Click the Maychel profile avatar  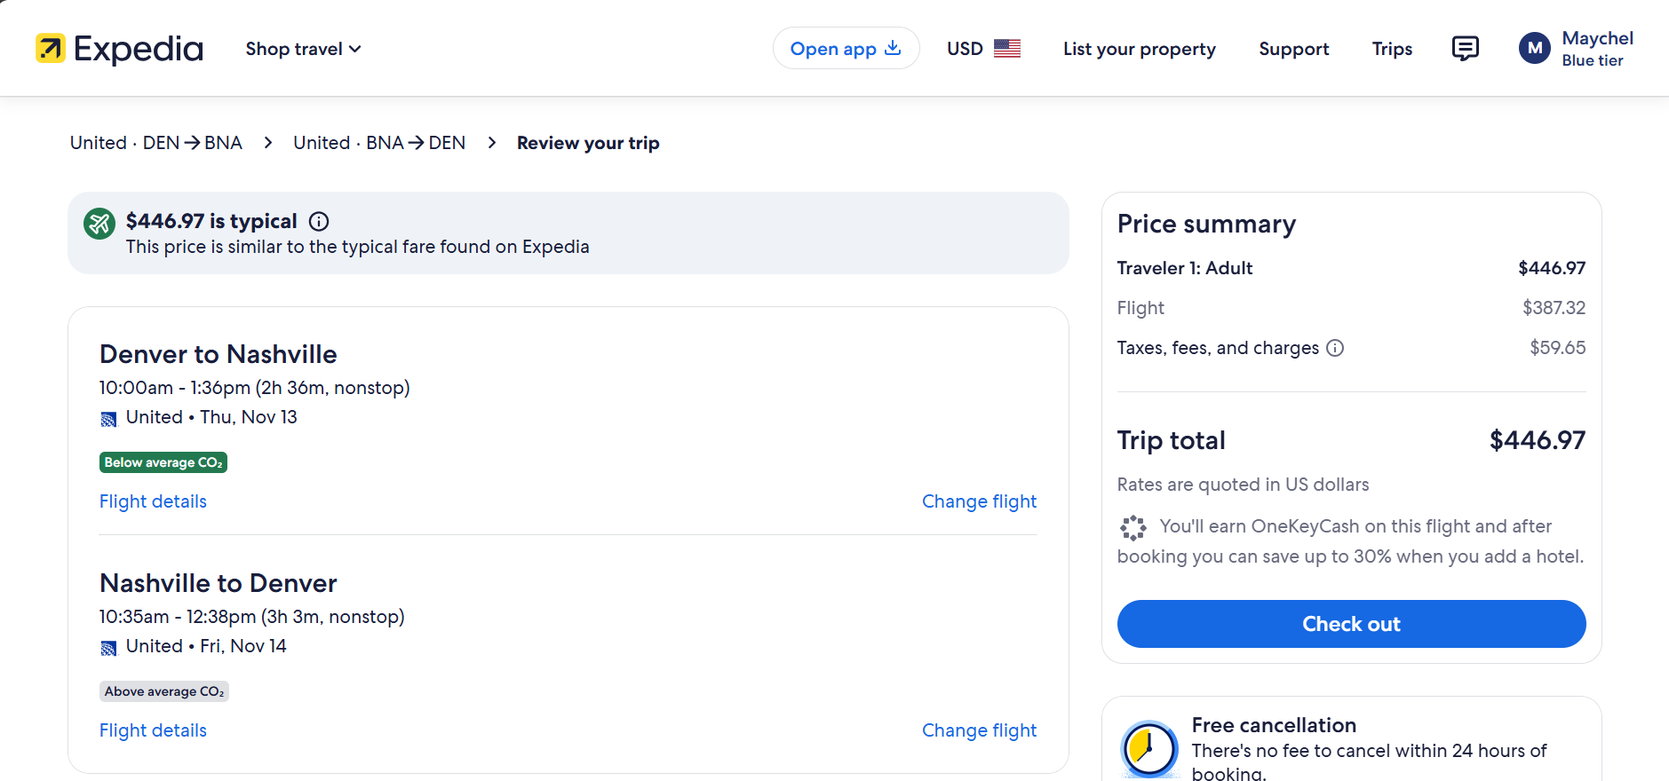coord(1534,49)
